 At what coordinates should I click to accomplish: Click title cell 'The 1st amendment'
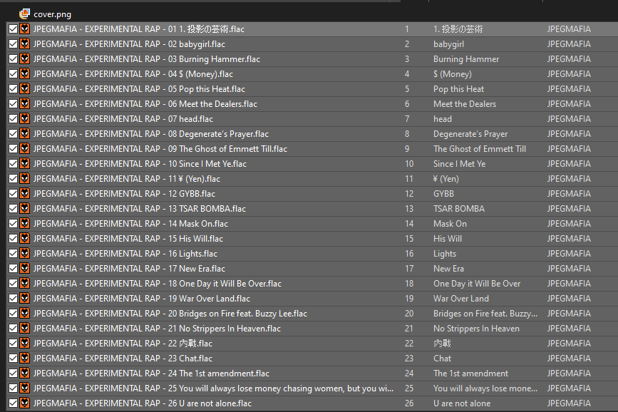tap(471, 374)
